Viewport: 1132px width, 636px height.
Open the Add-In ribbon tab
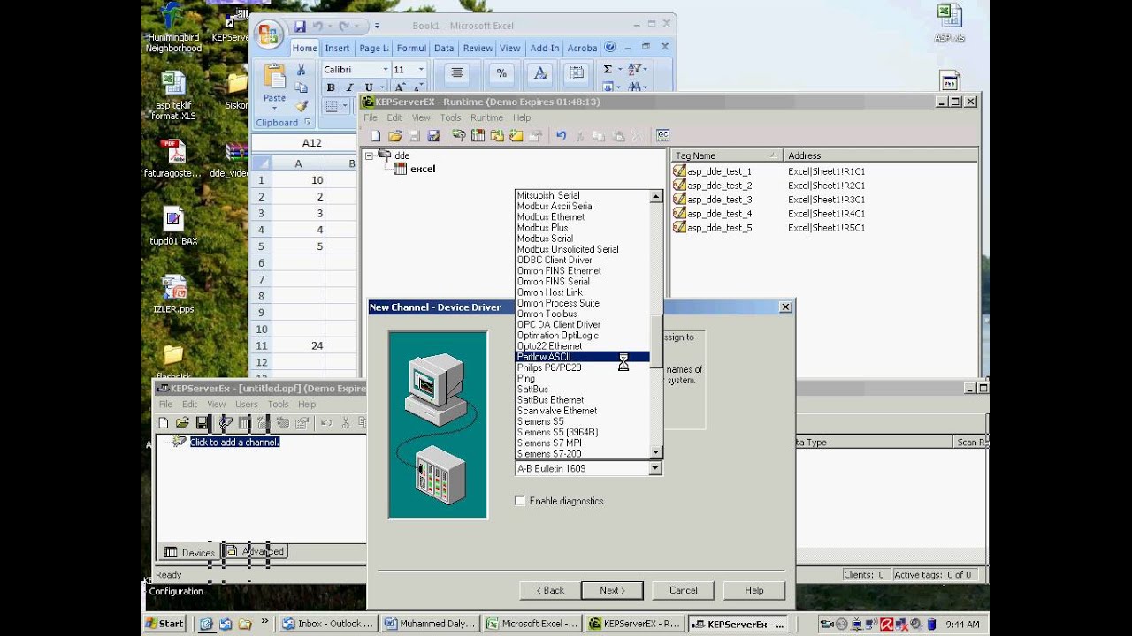coord(544,49)
